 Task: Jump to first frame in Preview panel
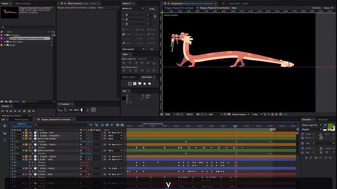pos(3,111)
